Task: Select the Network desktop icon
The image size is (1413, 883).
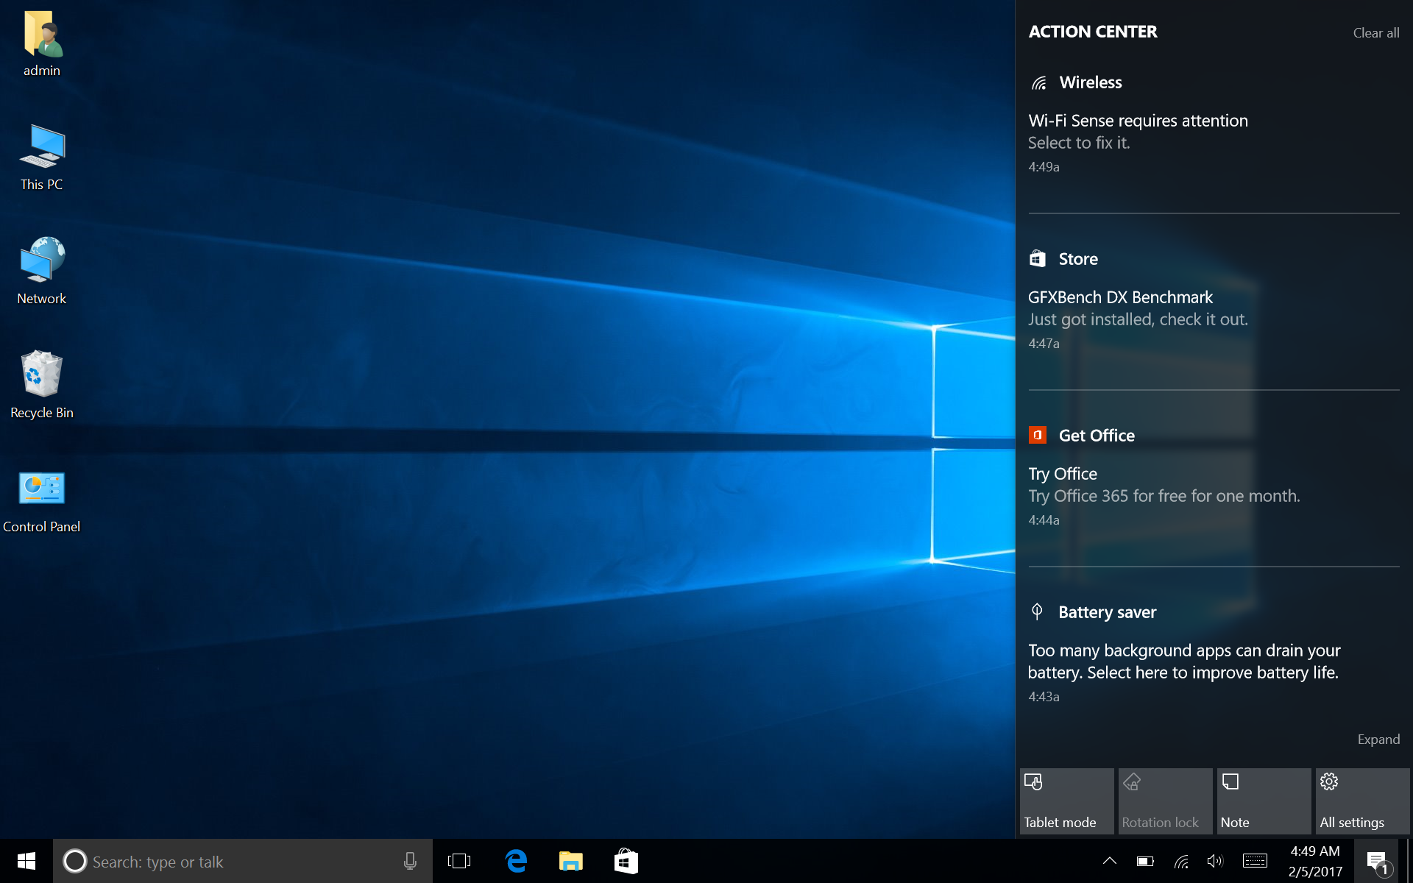Action: (x=42, y=271)
